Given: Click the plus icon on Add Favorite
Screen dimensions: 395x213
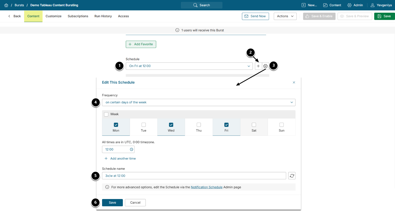Looking at the screenshot, I should (x=130, y=44).
